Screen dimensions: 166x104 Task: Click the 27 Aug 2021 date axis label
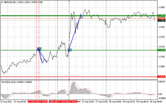(x=6, y=102)
